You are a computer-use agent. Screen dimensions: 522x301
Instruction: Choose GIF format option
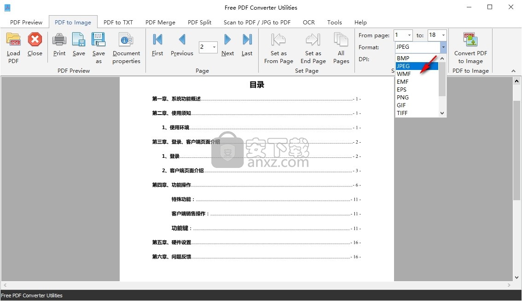[417, 105]
